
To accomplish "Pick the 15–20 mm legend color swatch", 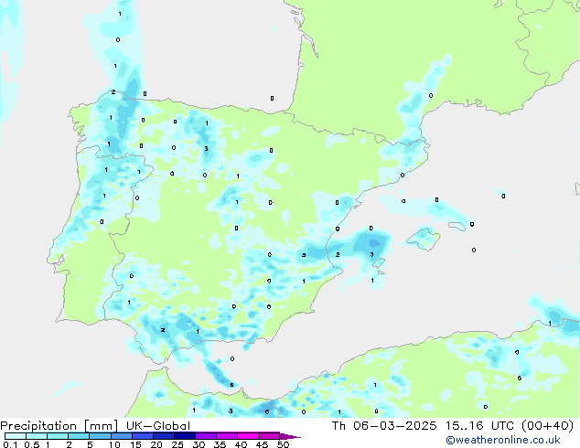I will click(142, 436).
